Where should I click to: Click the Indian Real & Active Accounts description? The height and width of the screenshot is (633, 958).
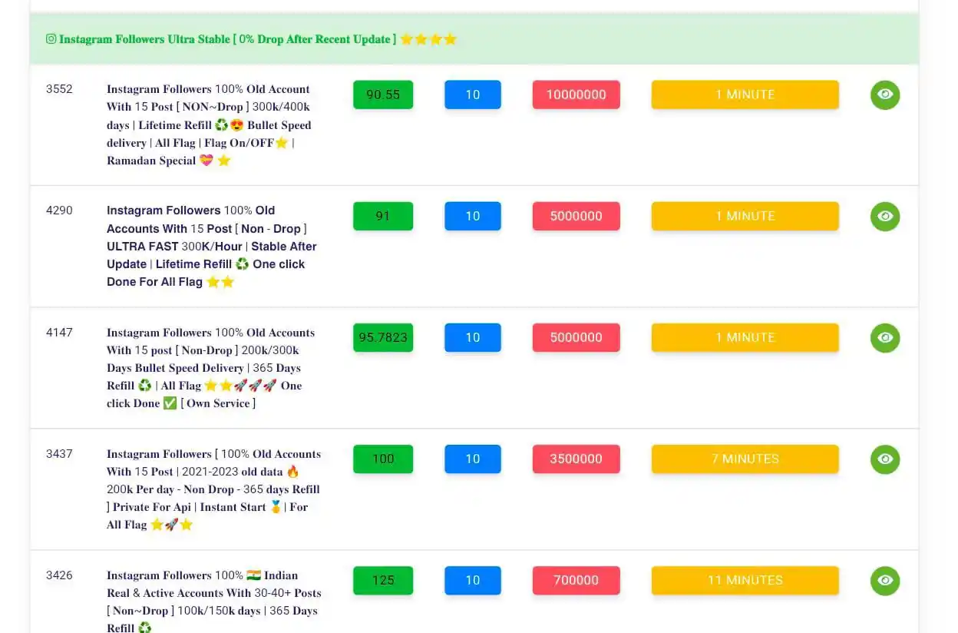coord(214,602)
